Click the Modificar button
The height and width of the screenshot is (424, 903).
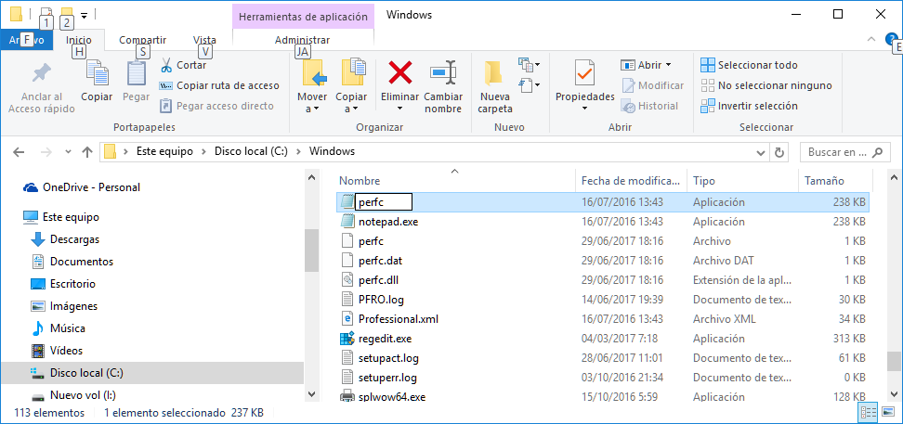652,85
